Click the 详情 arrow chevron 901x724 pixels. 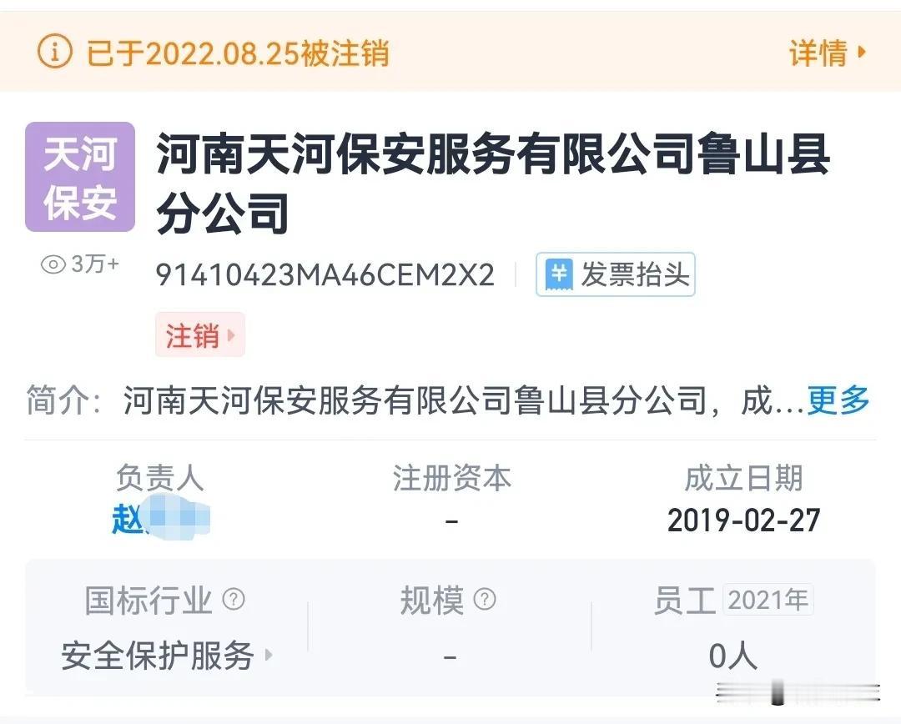[861, 53]
